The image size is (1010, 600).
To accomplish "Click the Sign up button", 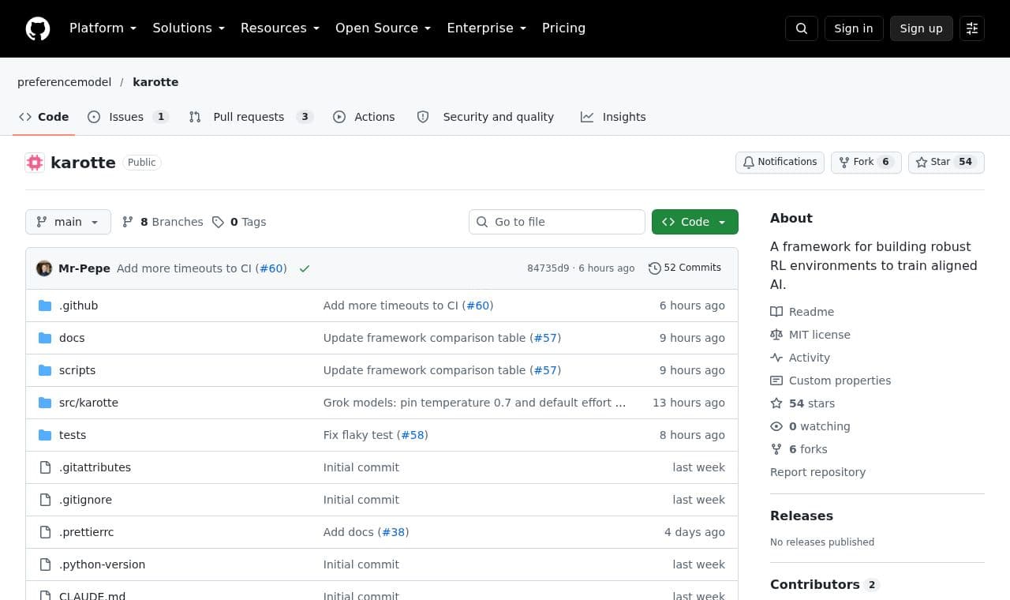I will pyautogui.click(x=922, y=28).
